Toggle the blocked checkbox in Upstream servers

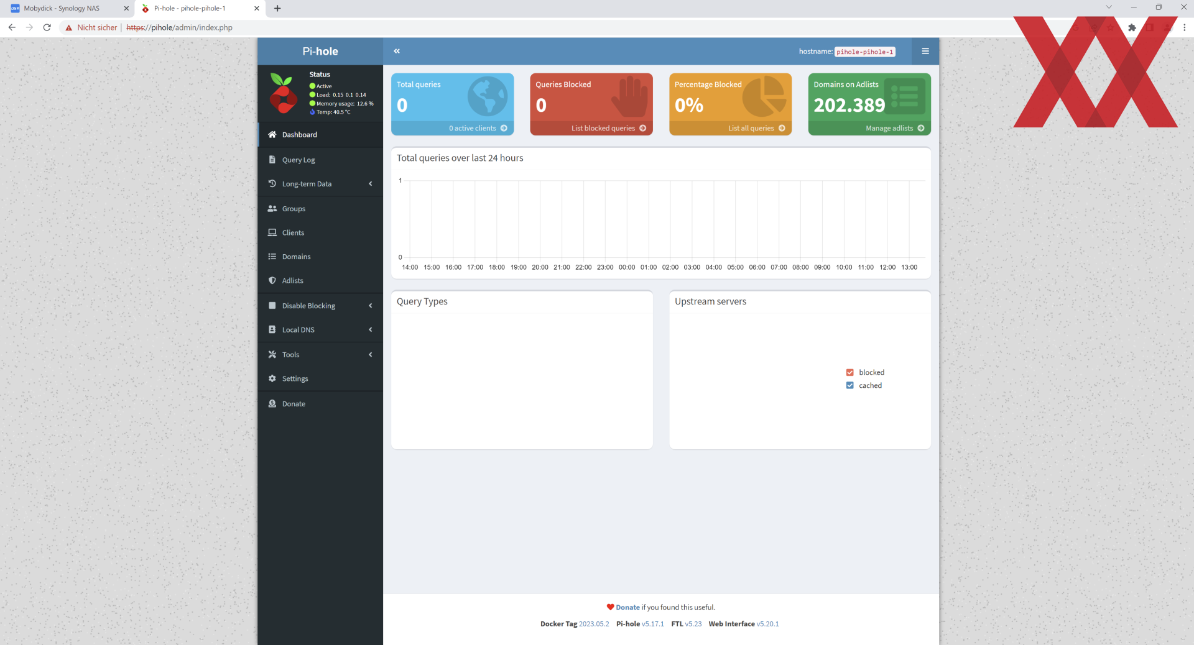click(x=849, y=372)
